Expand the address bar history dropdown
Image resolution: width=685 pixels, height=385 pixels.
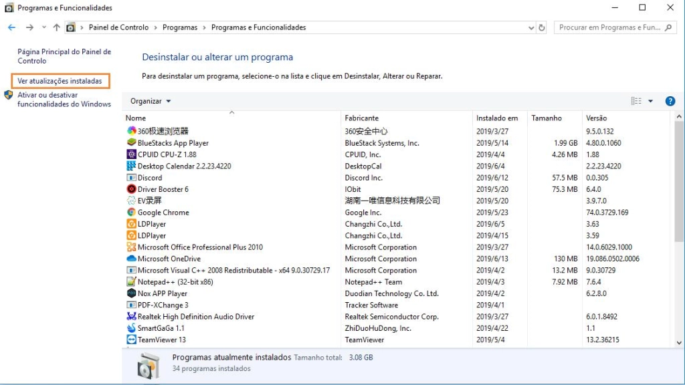530,27
